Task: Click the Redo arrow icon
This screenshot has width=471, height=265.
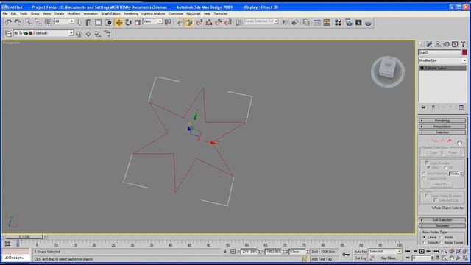Action: pos(18,22)
